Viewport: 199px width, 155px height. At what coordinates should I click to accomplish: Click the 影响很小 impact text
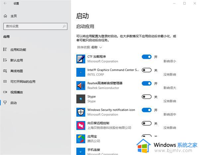click(x=170, y=61)
